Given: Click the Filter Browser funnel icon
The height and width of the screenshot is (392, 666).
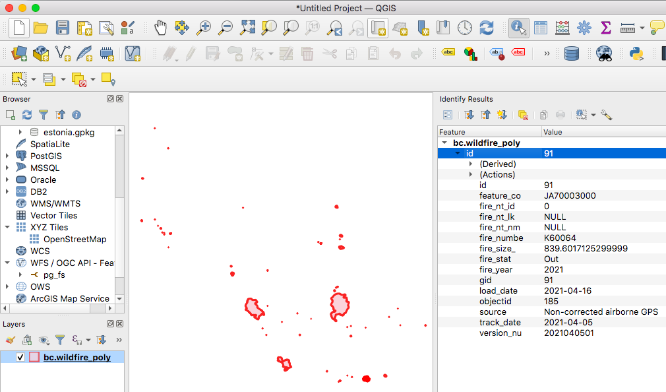Looking at the screenshot, I should (44, 115).
